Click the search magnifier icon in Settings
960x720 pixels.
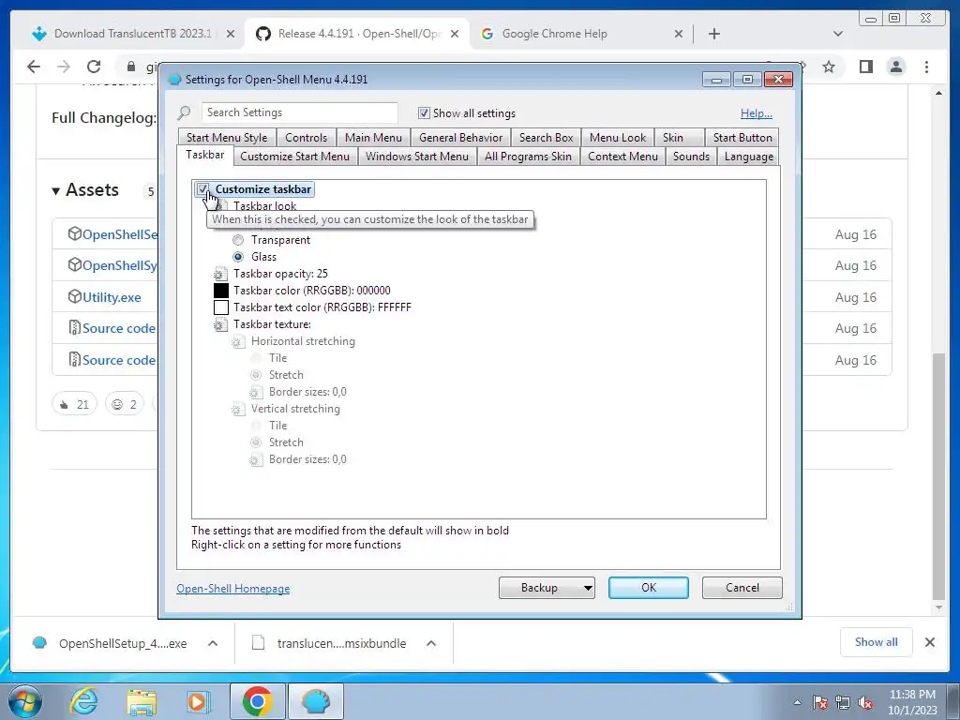(x=185, y=112)
